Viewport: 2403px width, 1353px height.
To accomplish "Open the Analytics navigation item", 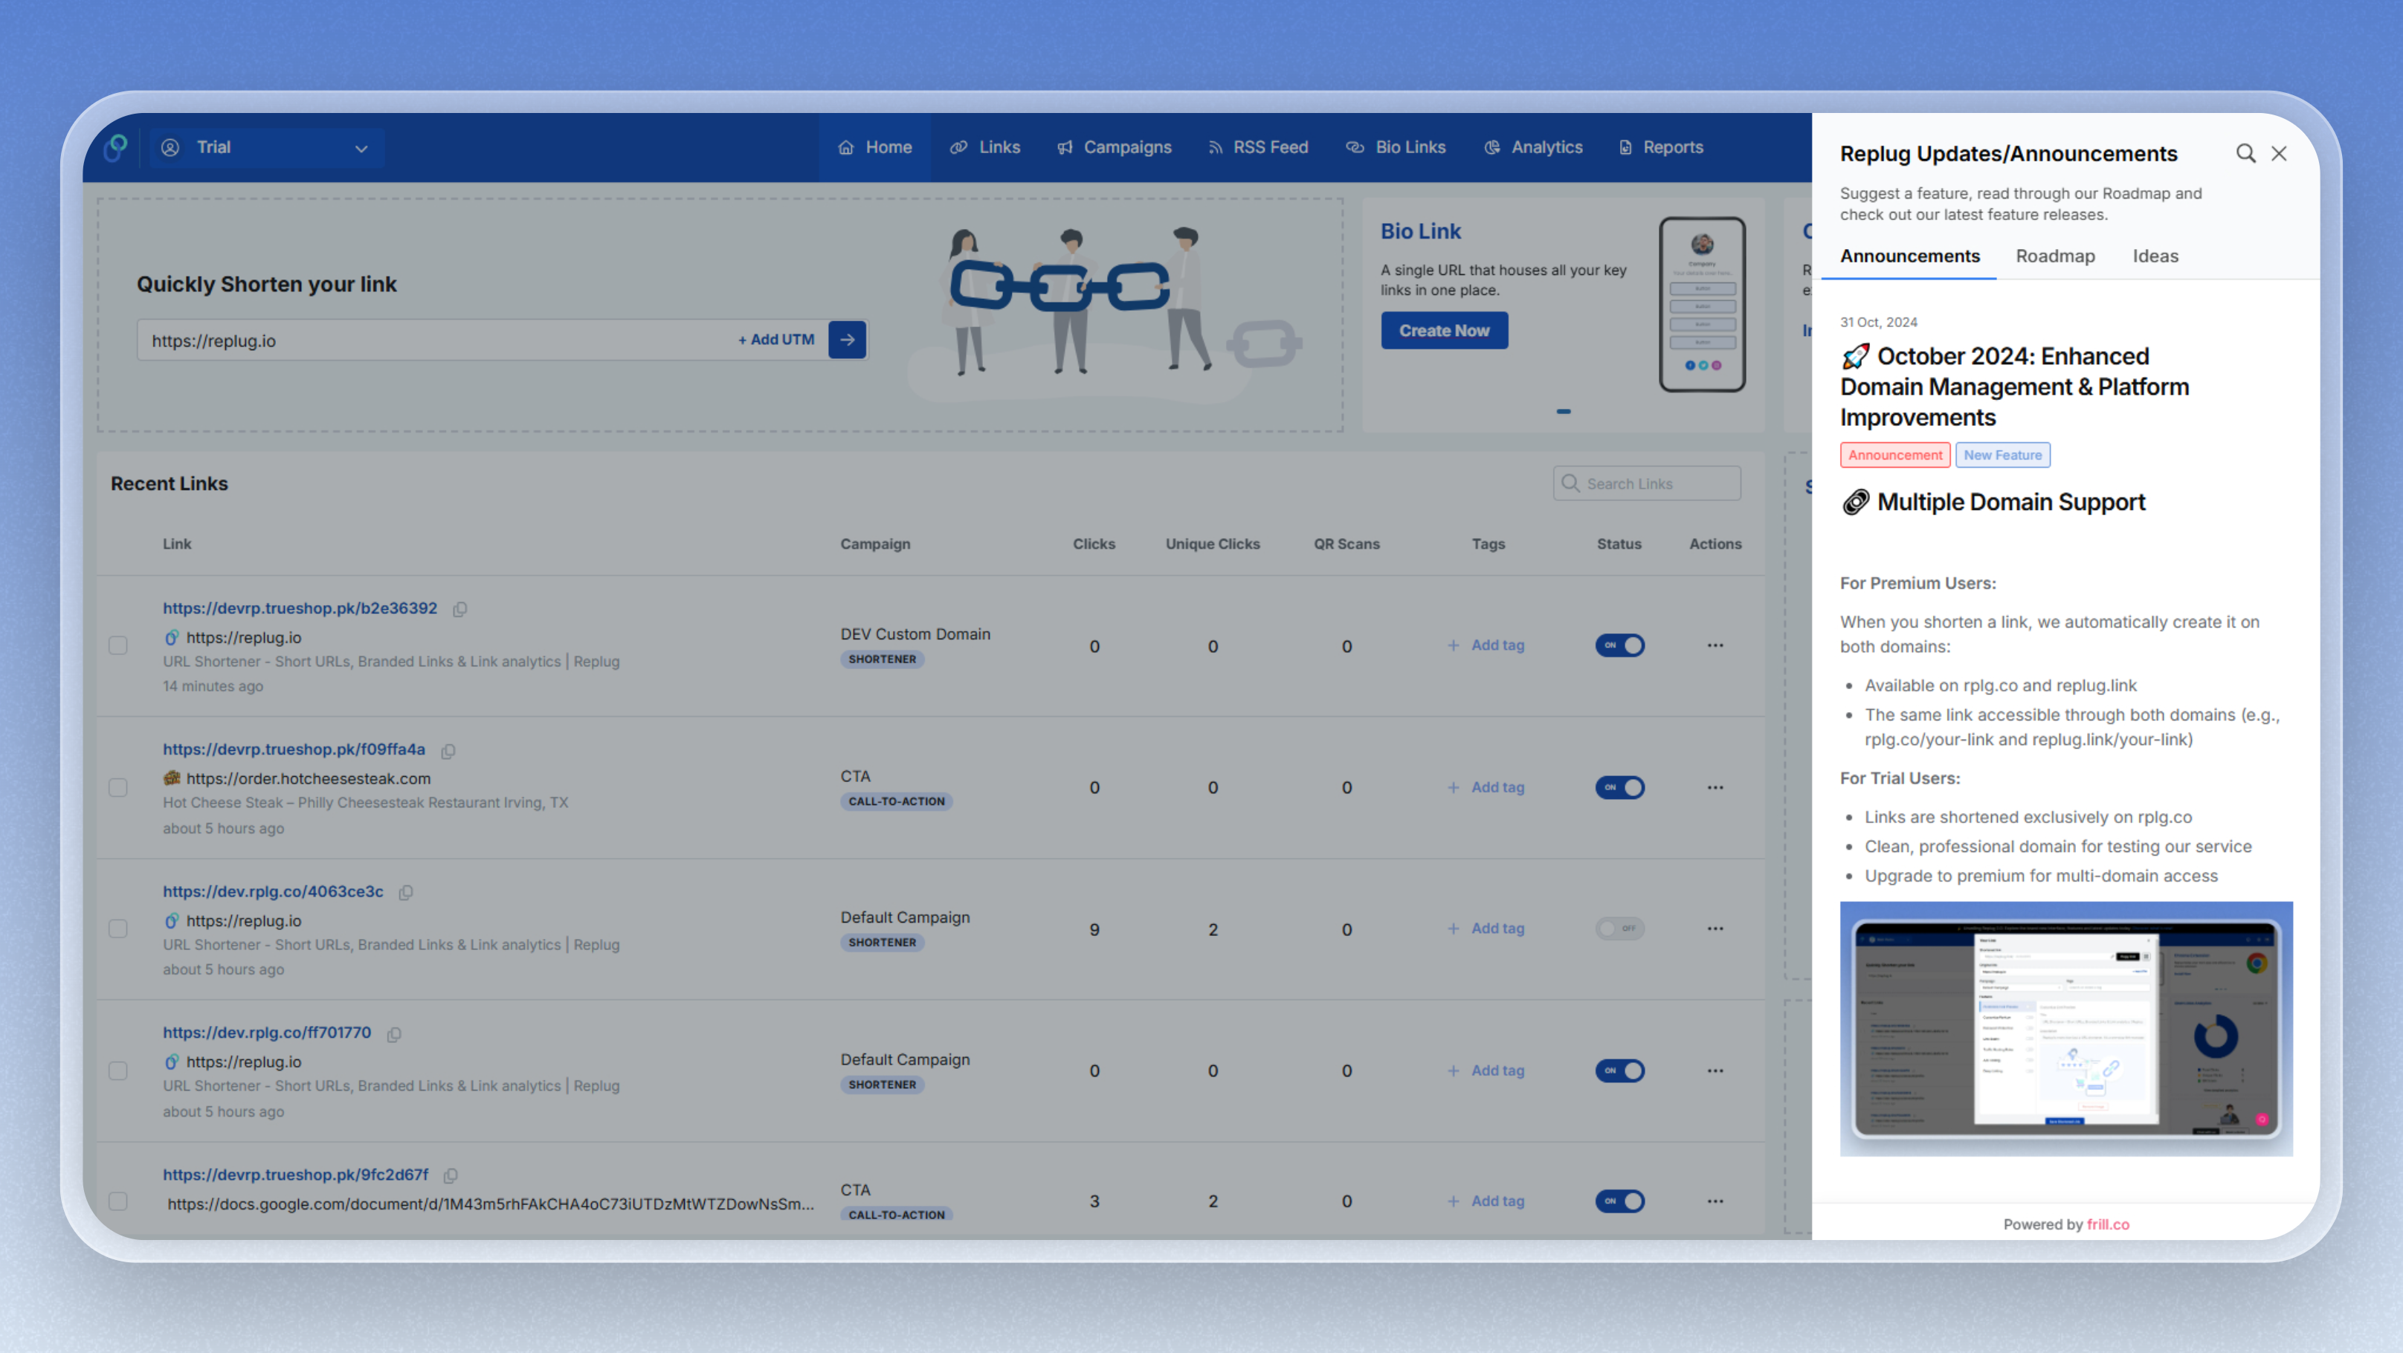I will [x=1534, y=147].
